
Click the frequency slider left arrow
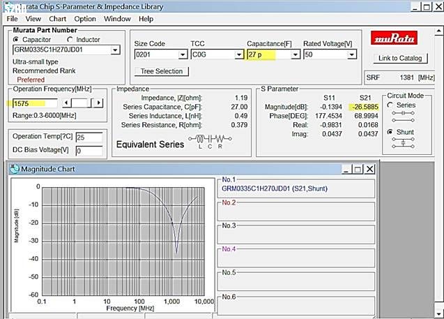tap(66, 103)
